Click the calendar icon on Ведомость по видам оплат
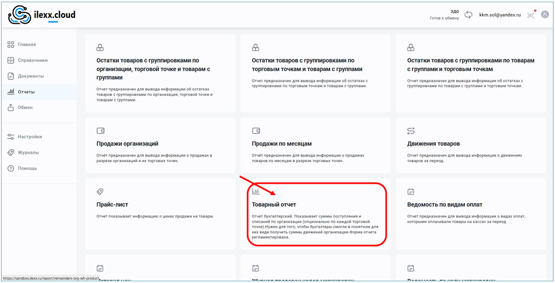This screenshot has width=555, height=283. point(411,191)
